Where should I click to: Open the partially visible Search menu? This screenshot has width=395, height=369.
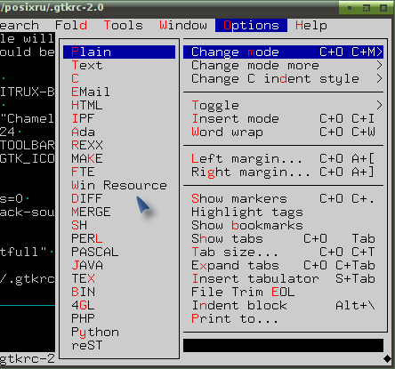click(20, 25)
